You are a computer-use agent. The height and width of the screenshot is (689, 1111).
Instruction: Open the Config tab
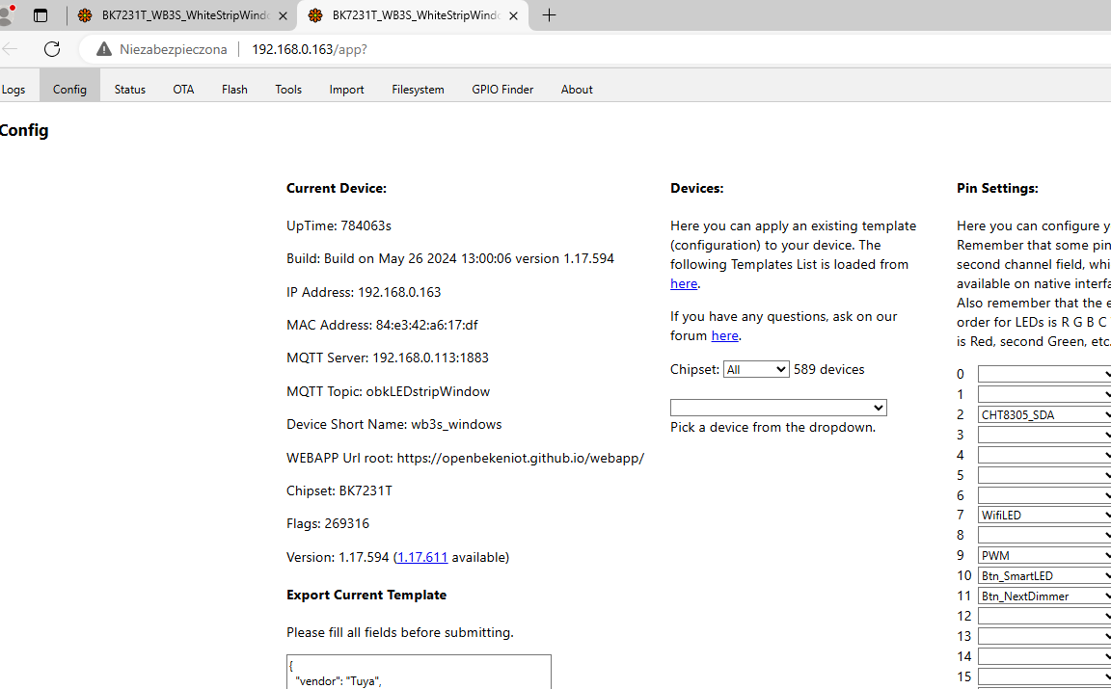pos(69,90)
